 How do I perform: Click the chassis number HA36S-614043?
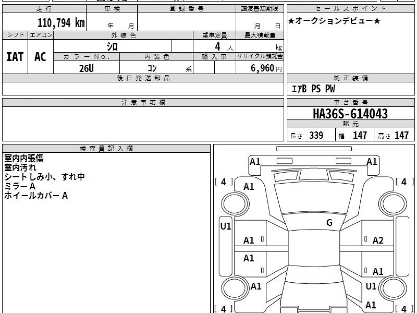click(x=350, y=113)
